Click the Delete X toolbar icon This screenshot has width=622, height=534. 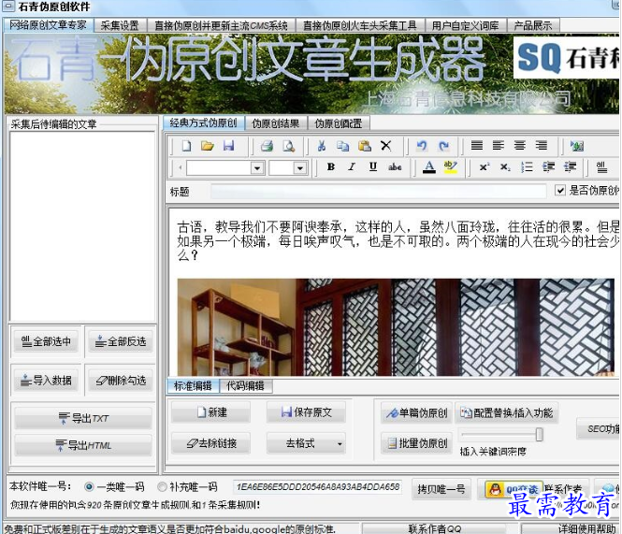(x=385, y=146)
